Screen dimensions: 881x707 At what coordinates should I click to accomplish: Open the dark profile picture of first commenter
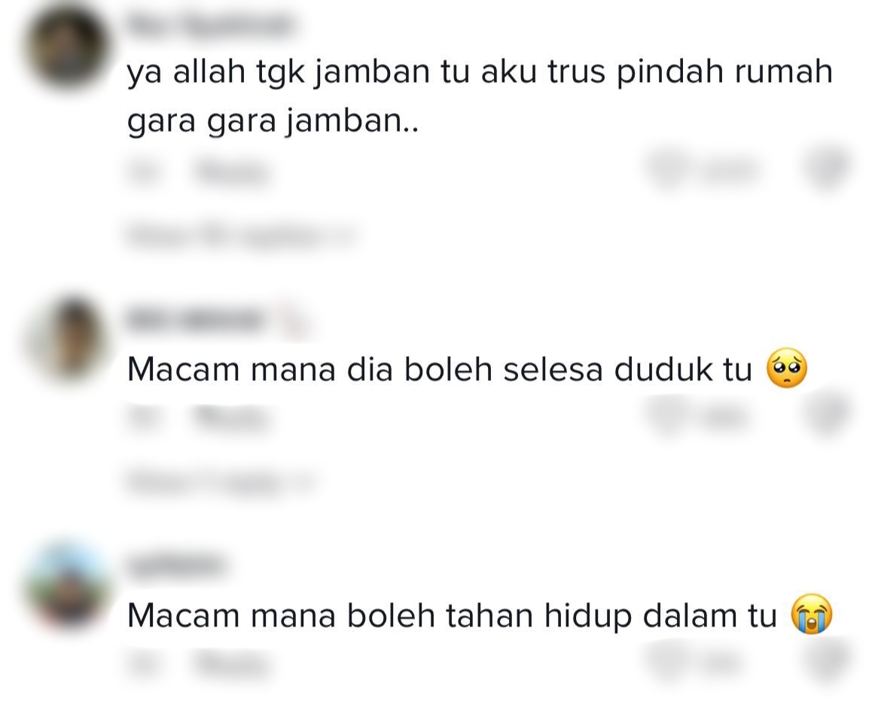pos(68,46)
